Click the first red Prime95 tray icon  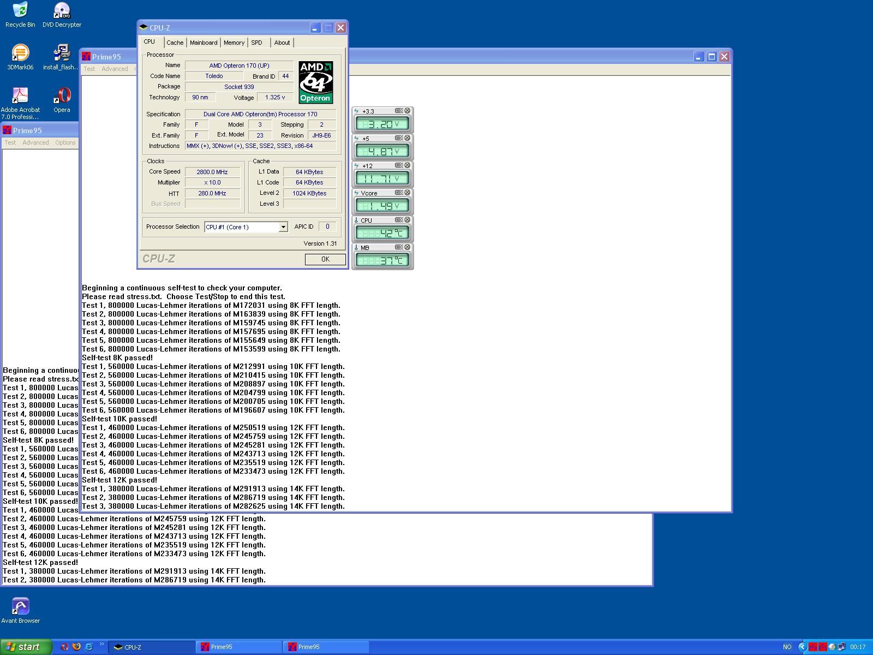coord(813,647)
